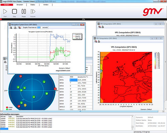The image size is (167, 133).
Task: Select the highlighted blue row in Information messages
Action: [4, 129]
